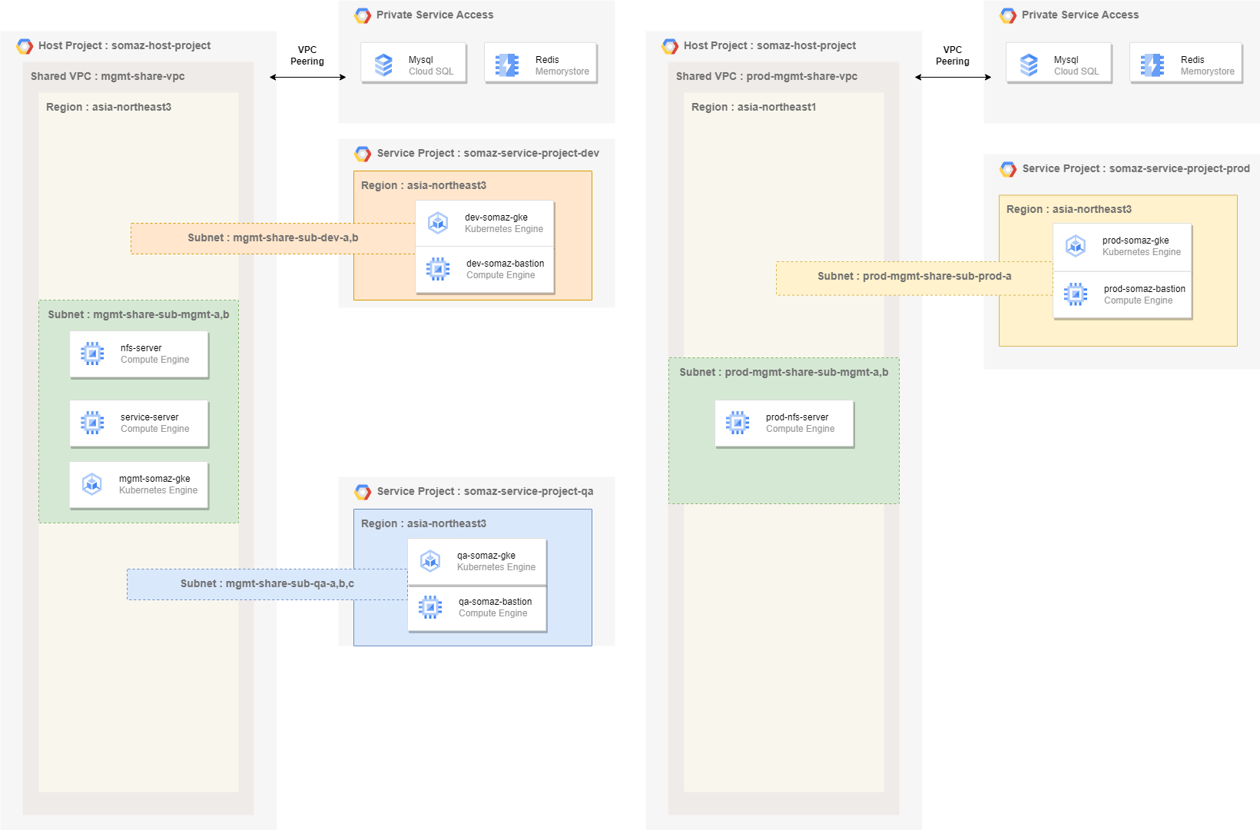The height and width of the screenshot is (830, 1260).
Task: Click the prod-somaz-gke Kubernetes Engine icon
Action: 1076,246
